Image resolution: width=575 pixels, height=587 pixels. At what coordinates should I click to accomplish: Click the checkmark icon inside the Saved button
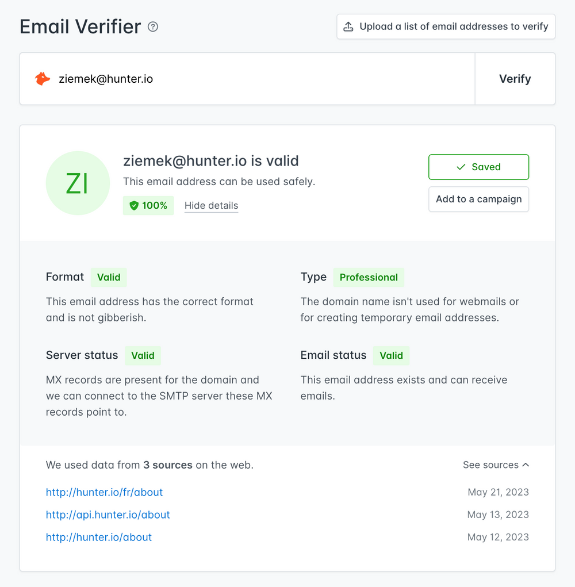[x=460, y=167]
